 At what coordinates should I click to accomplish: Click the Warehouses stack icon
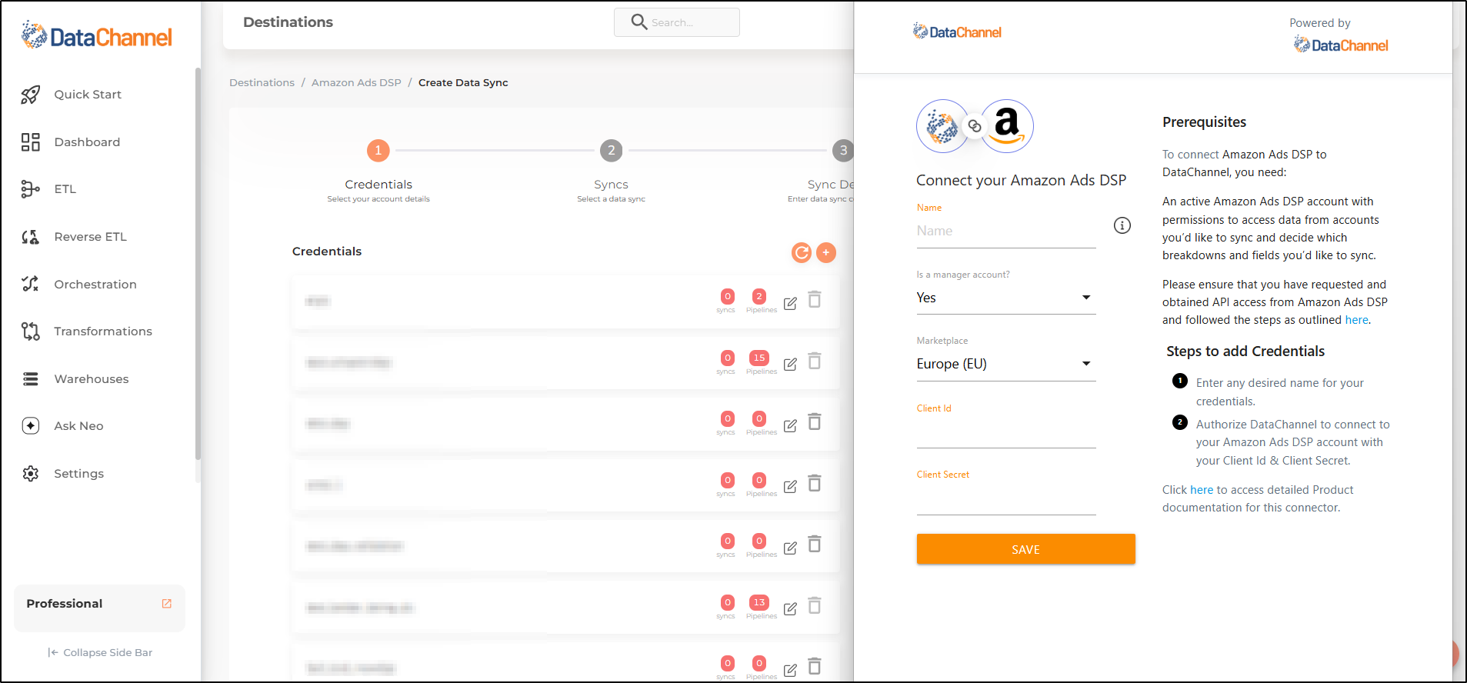30,379
